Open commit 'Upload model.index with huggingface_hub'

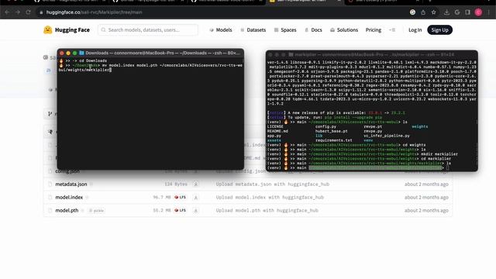[270, 197]
